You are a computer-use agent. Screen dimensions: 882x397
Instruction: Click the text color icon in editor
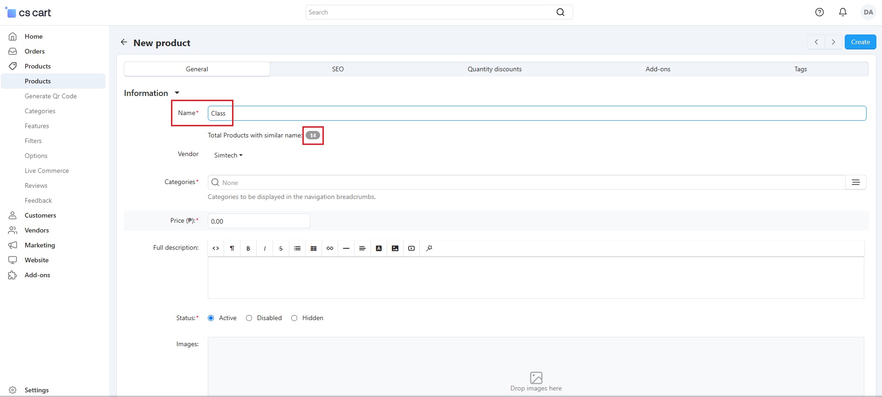(x=379, y=248)
